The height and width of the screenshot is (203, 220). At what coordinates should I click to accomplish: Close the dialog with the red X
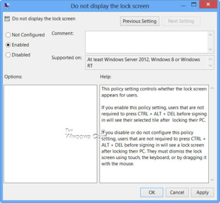tap(208, 4)
